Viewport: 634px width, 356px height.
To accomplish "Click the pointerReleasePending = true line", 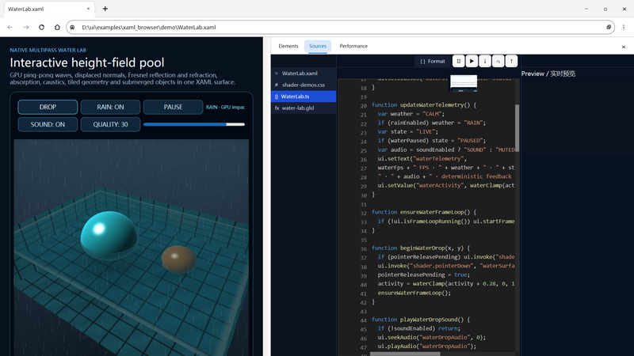I will [x=424, y=275].
